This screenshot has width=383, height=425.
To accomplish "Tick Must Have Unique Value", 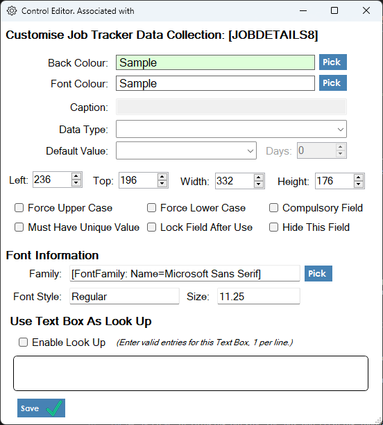I will pos(19,227).
